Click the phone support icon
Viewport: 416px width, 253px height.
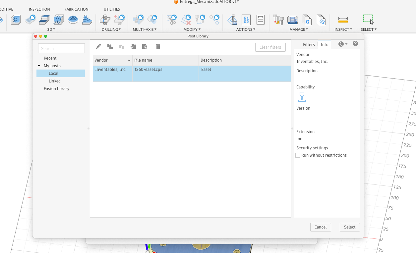(x=341, y=44)
